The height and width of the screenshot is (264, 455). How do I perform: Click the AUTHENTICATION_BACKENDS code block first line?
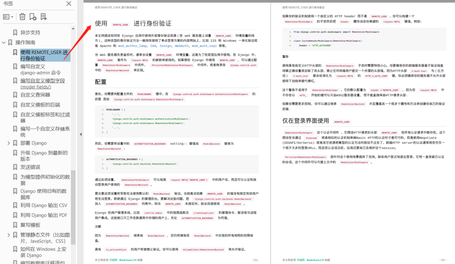tap(124, 159)
